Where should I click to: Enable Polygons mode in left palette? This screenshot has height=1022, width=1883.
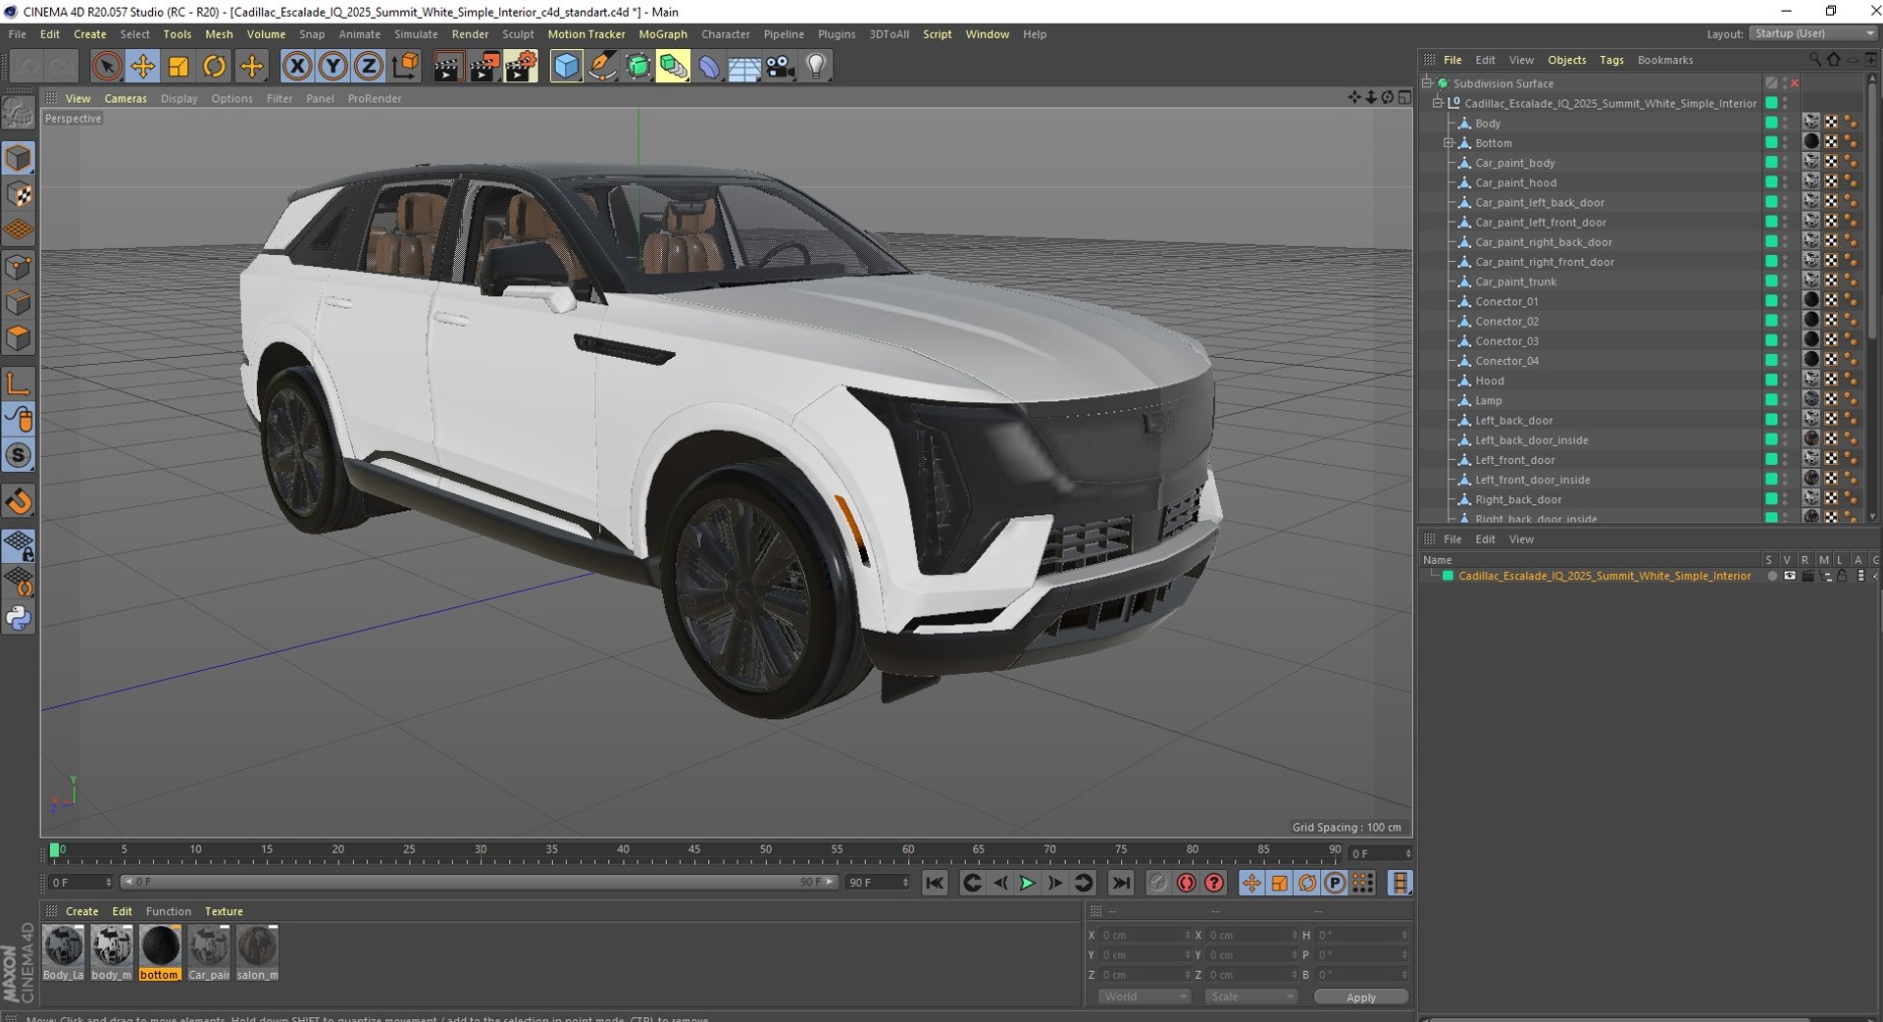tap(19, 338)
